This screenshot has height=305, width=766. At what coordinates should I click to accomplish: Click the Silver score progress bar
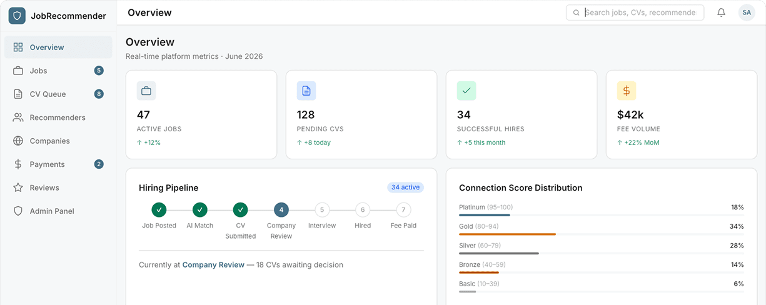click(x=601, y=253)
